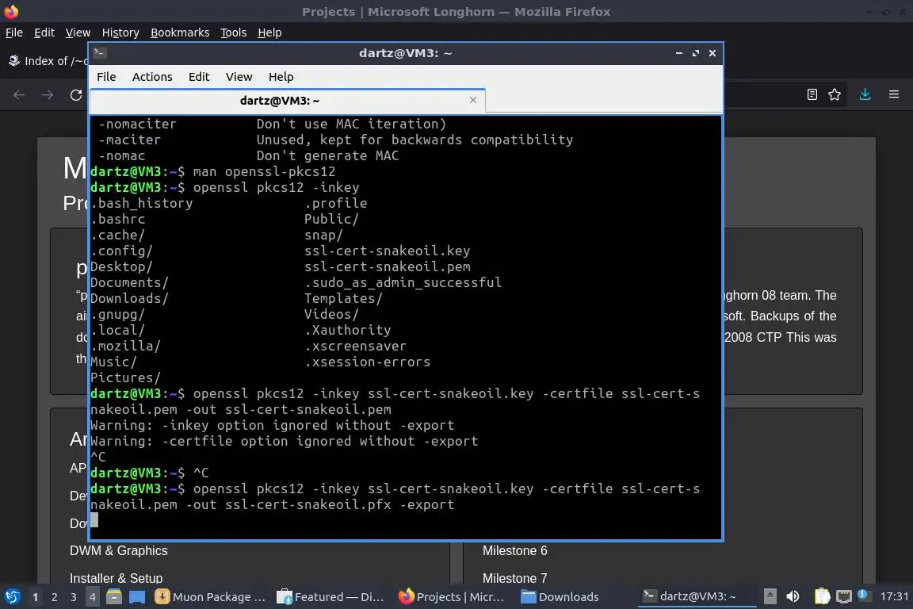The image size is (913, 609).
Task: Click ssl-cert-snakeoil.key in the file listing
Action: tap(387, 251)
